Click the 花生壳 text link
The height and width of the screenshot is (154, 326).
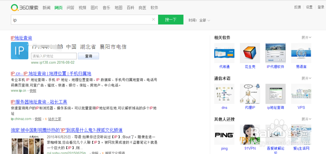click(250, 67)
